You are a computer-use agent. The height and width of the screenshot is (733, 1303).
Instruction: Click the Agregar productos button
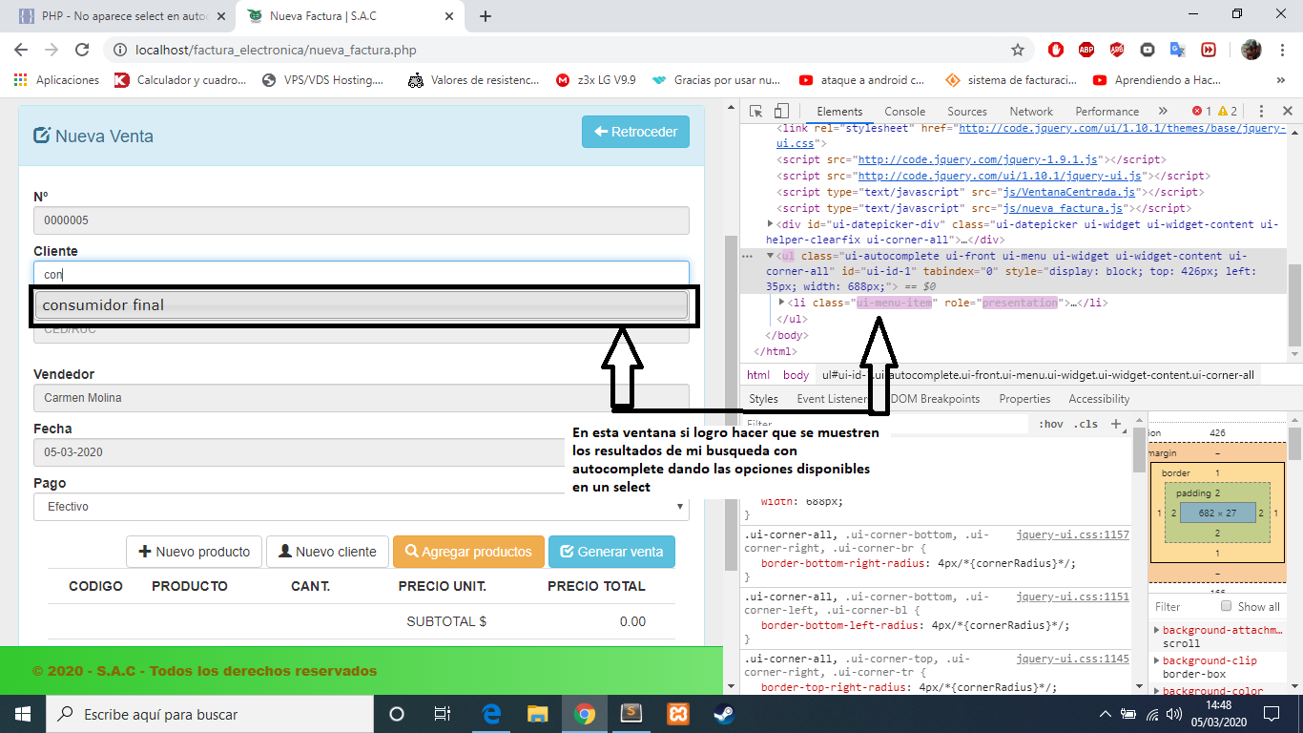coord(468,552)
